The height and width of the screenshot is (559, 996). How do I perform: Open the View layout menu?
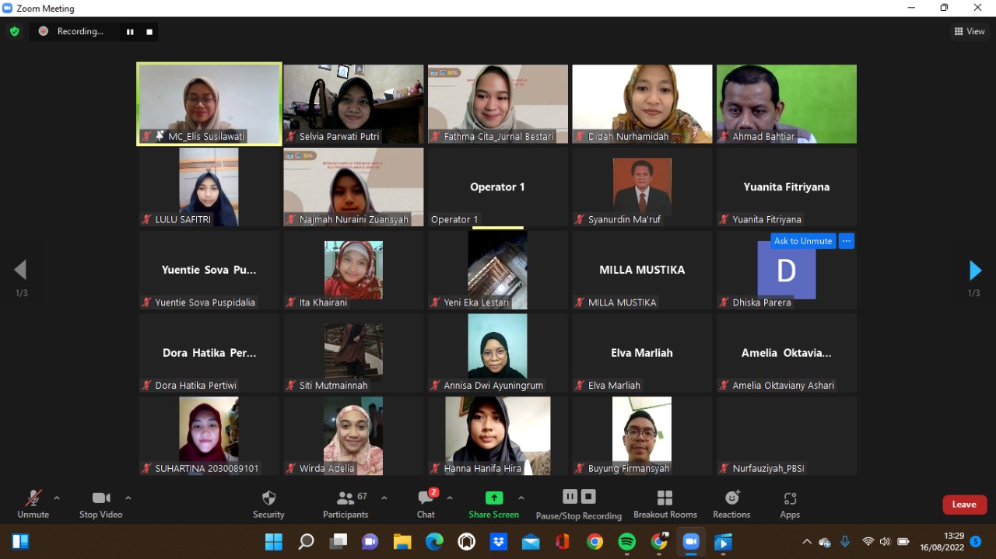pyautogui.click(x=970, y=32)
